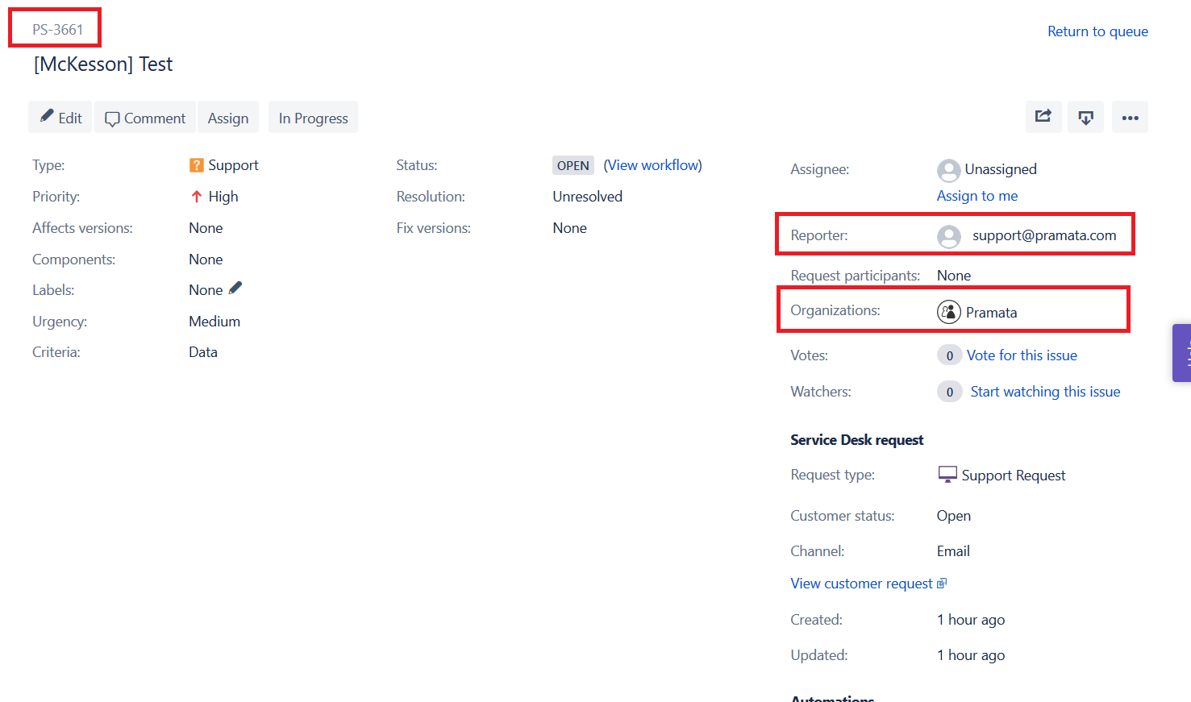
Task: Click the Service Desk request heading
Action: 857,440
